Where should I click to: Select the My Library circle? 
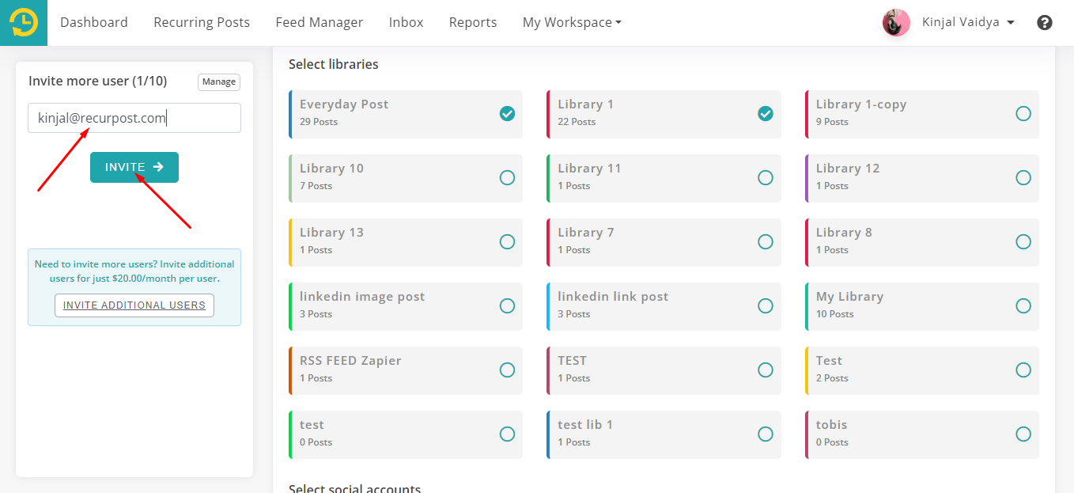1023,306
